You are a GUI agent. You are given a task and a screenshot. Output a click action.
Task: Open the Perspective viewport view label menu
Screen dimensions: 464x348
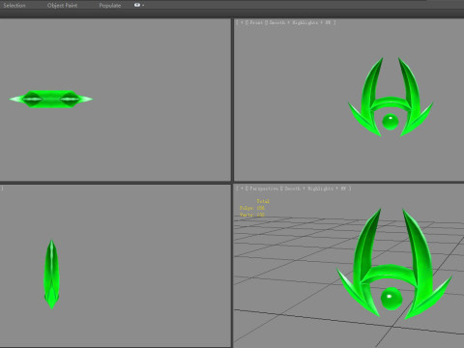(x=263, y=188)
